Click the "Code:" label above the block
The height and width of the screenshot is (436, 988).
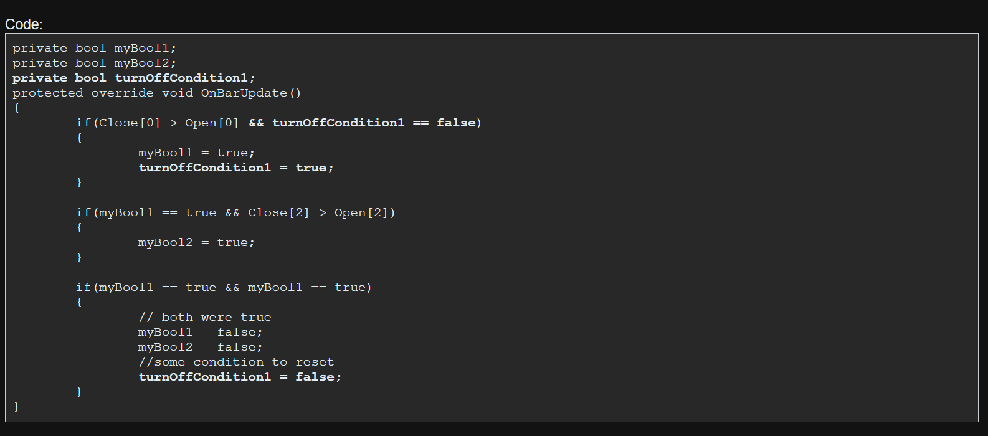[24, 24]
